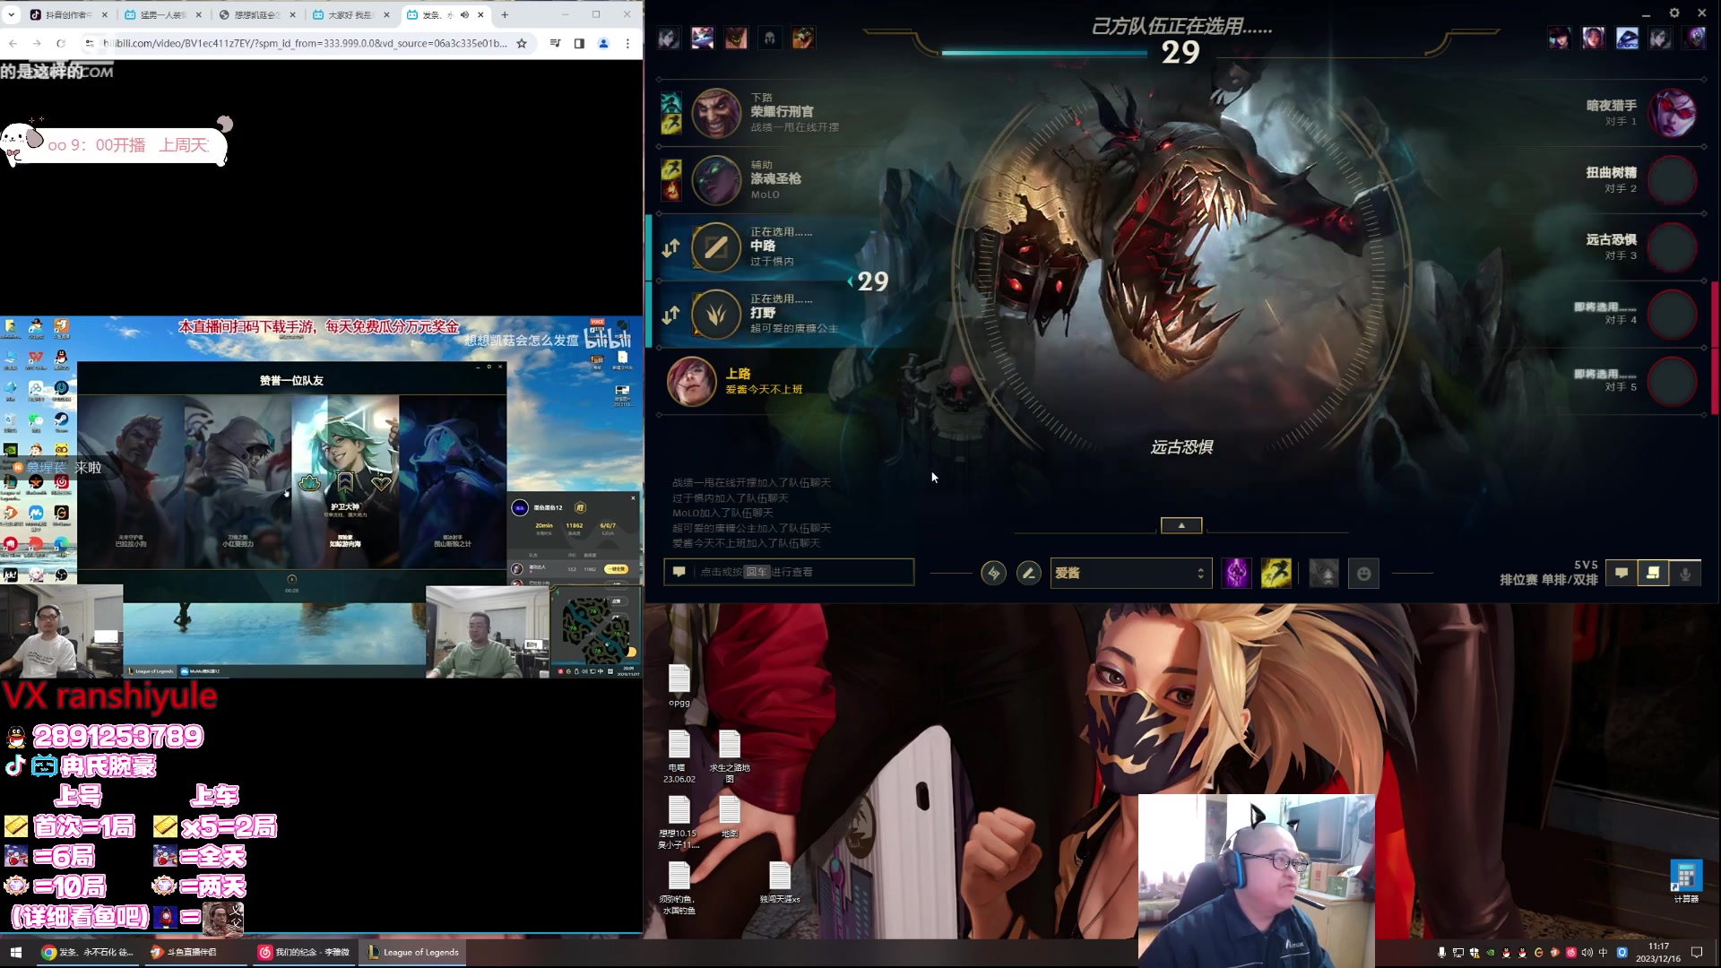The width and height of the screenshot is (1721, 968).
Task: Switch to Chrome taskbar item 发条
Action: (88, 952)
